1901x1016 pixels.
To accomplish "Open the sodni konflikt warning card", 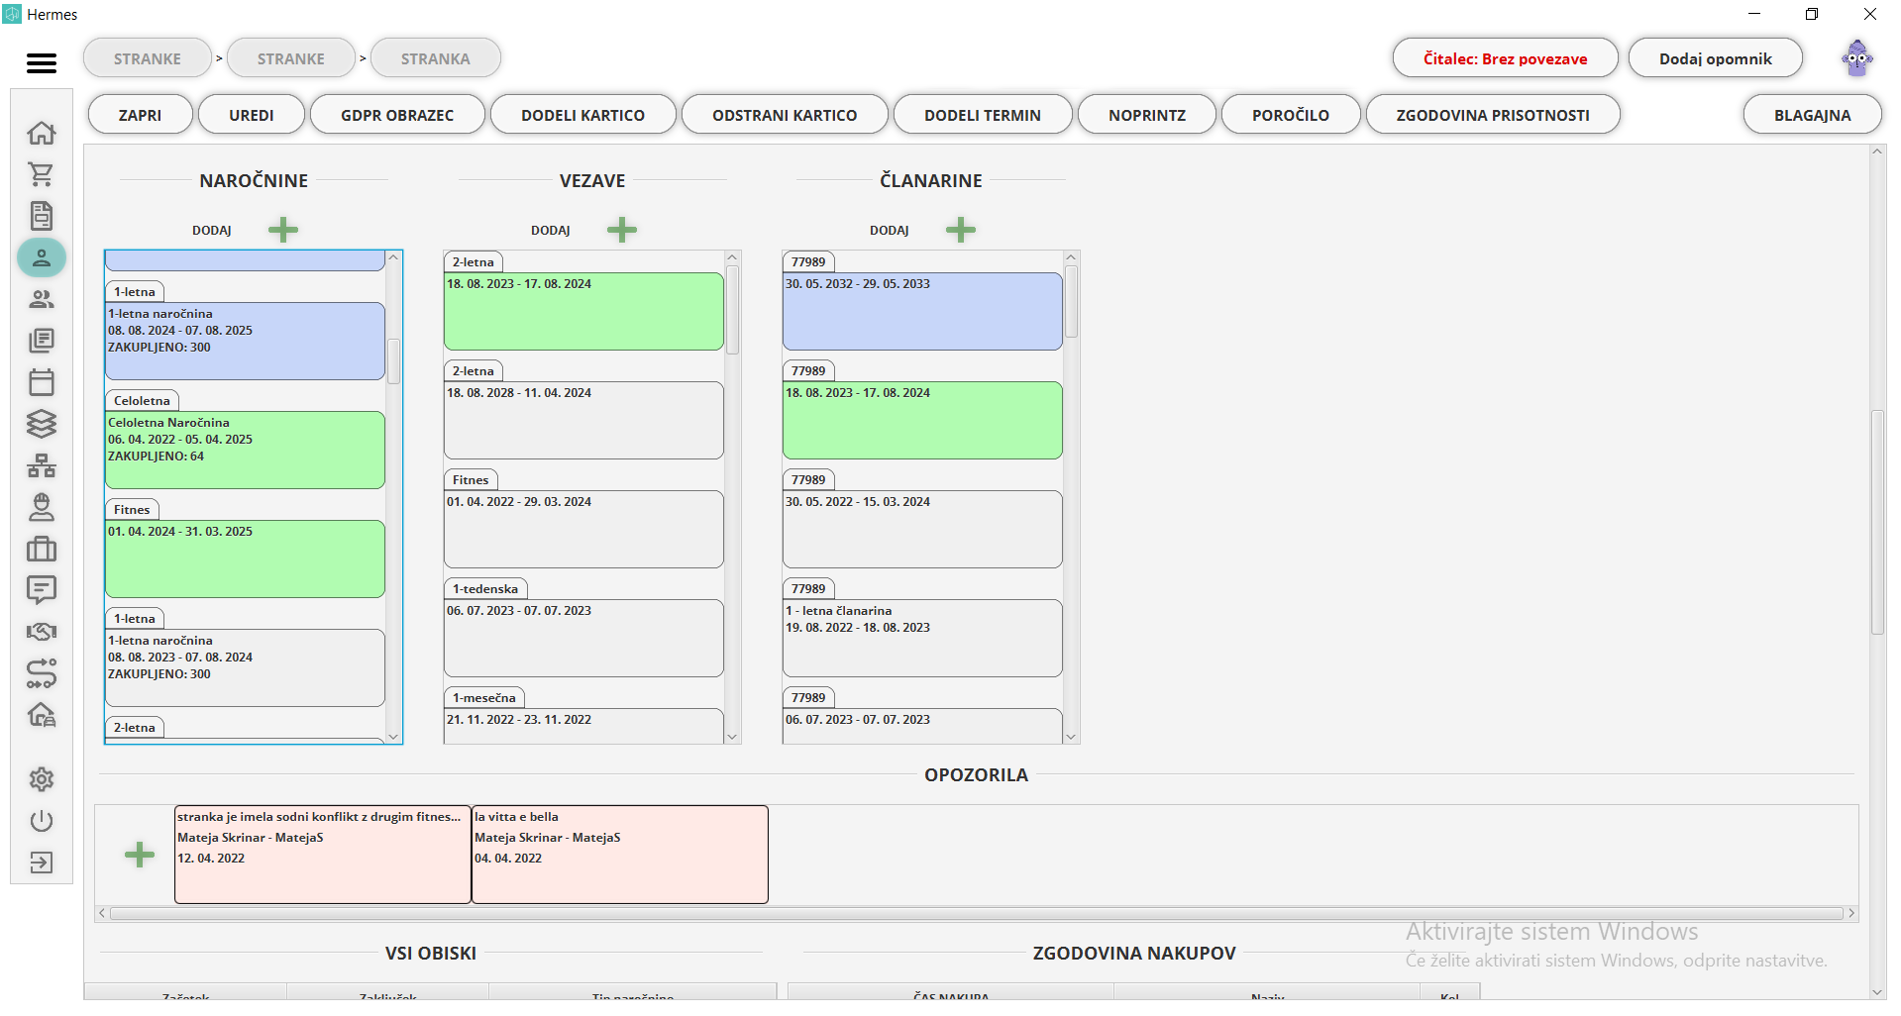I will [x=323, y=855].
